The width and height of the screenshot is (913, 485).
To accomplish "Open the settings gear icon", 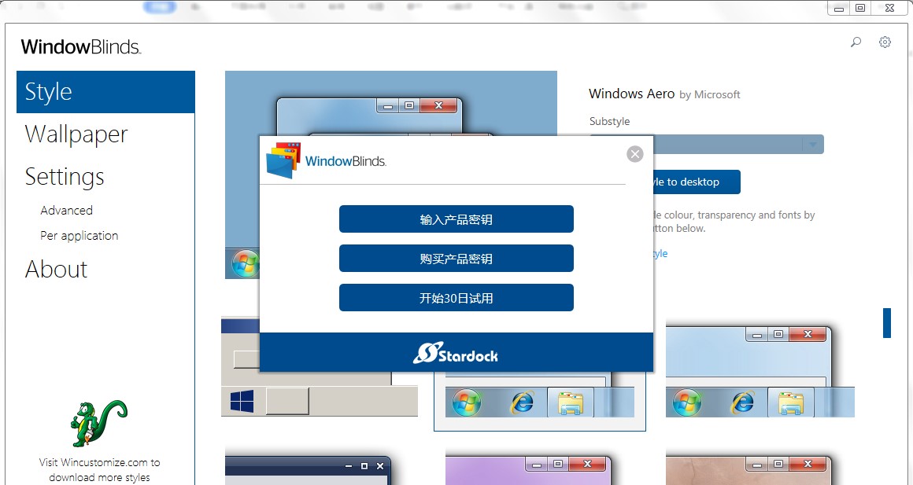I will point(885,42).
